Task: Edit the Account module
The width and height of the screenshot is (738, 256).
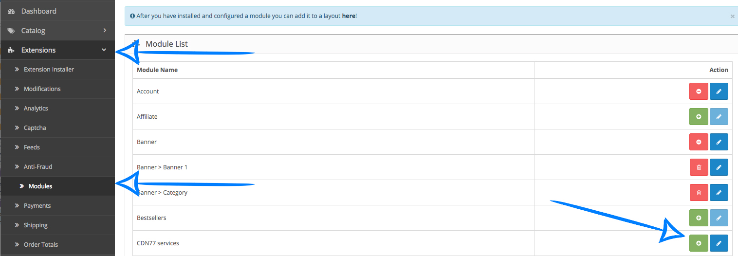Action: pos(719,91)
